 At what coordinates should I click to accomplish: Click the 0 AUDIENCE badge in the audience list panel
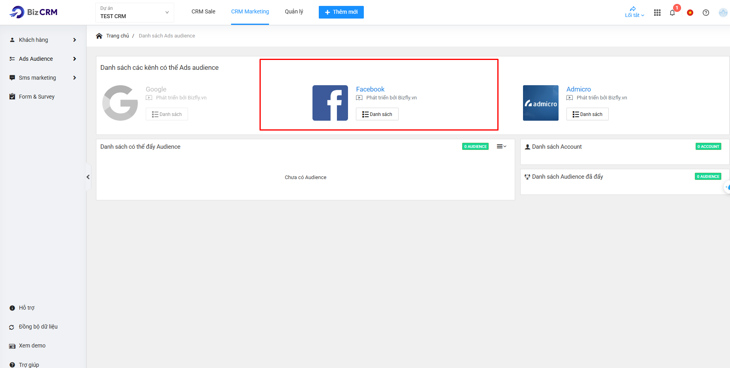(x=476, y=146)
